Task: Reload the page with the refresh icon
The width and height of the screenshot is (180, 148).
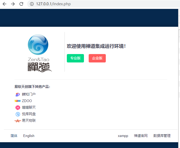Action: coord(21,4)
